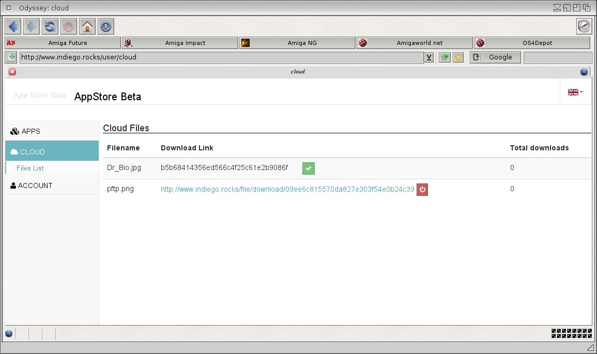Go back with the blue left arrow
Viewport: 597px width, 354px height.
click(x=13, y=27)
